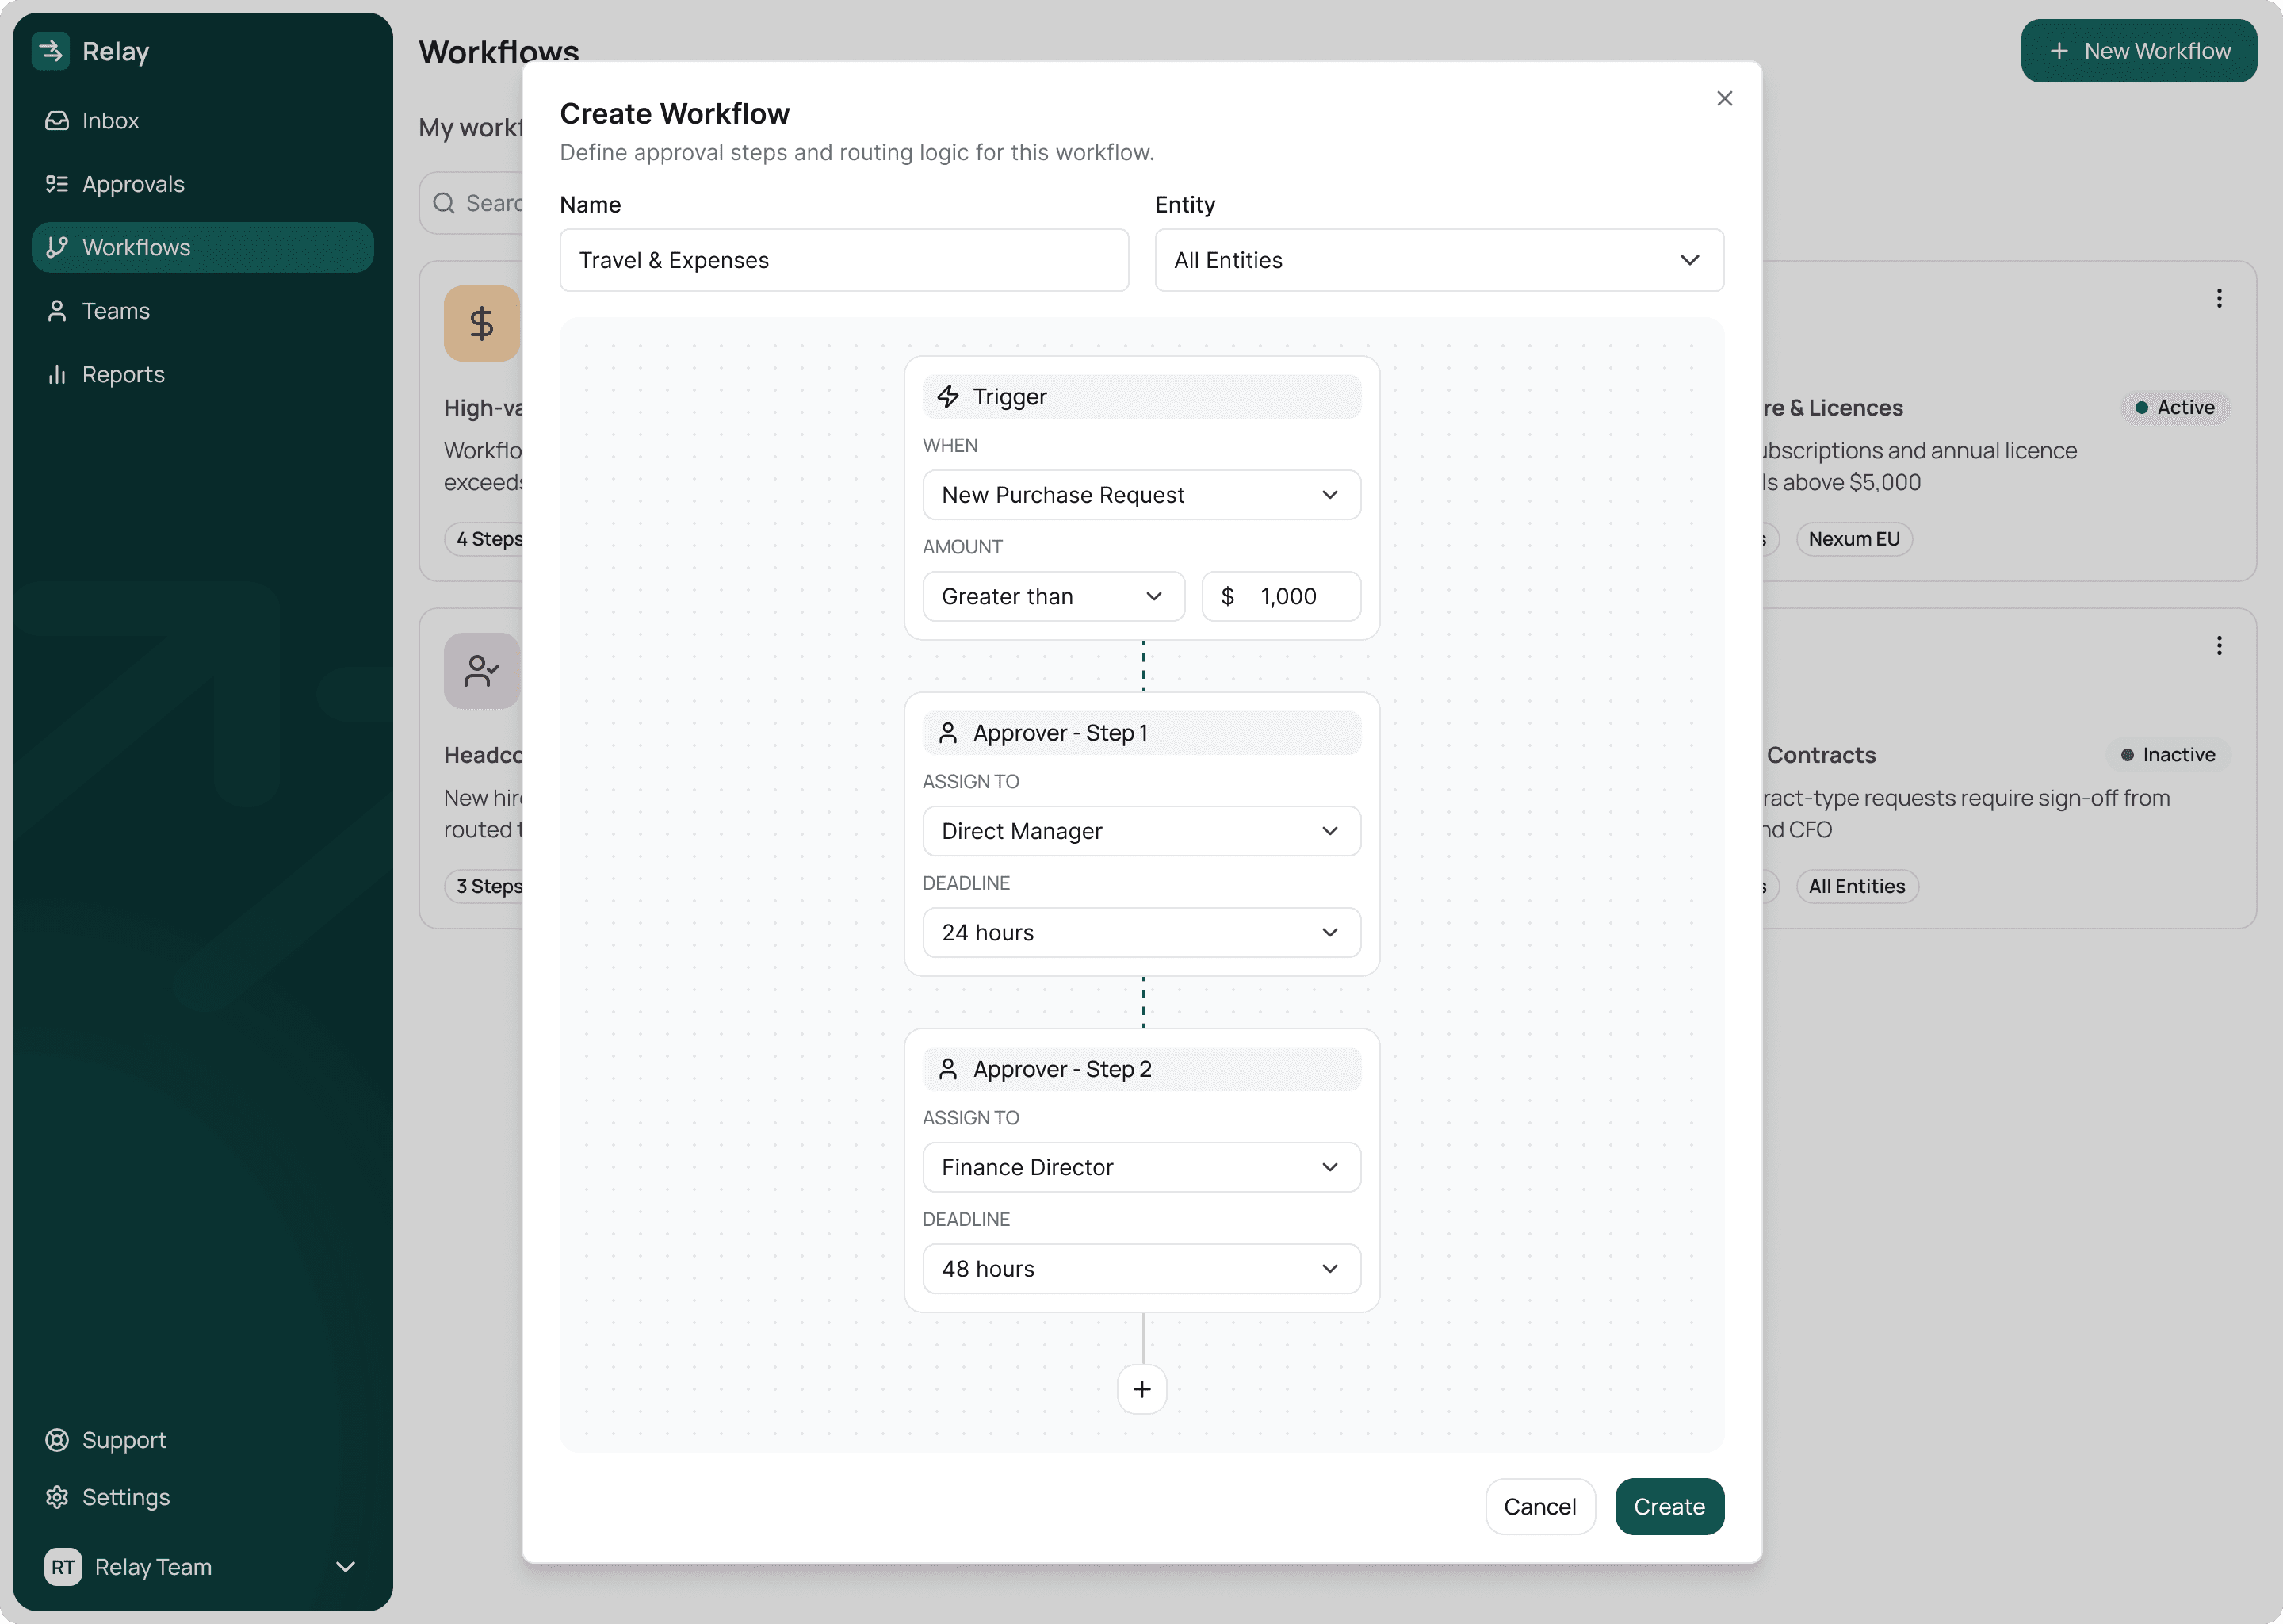This screenshot has height=1624, width=2283.
Task: Open Teams in the sidebar
Action: click(x=203, y=311)
